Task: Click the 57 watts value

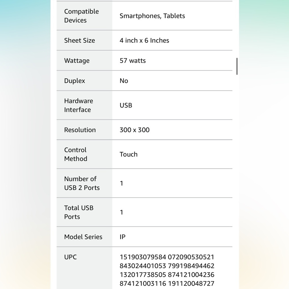Action: [x=133, y=61]
